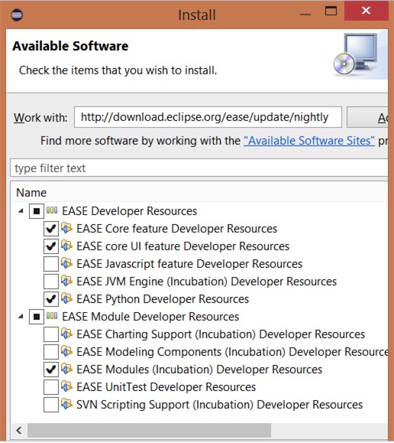Select 'EASE Modeling Components (Incubation)' row text
Image resolution: width=394 pixels, height=443 pixels.
tap(232, 352)
